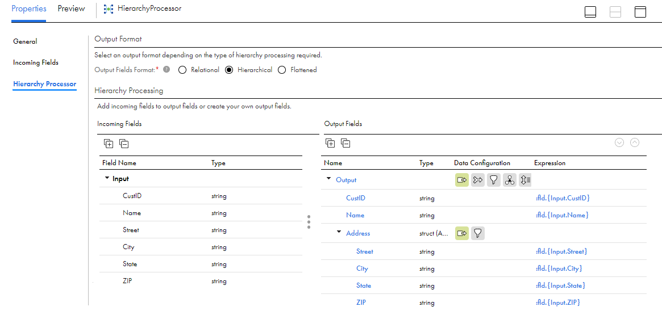Open data source configuration for Output
The image size is (662, 315).
462,180
